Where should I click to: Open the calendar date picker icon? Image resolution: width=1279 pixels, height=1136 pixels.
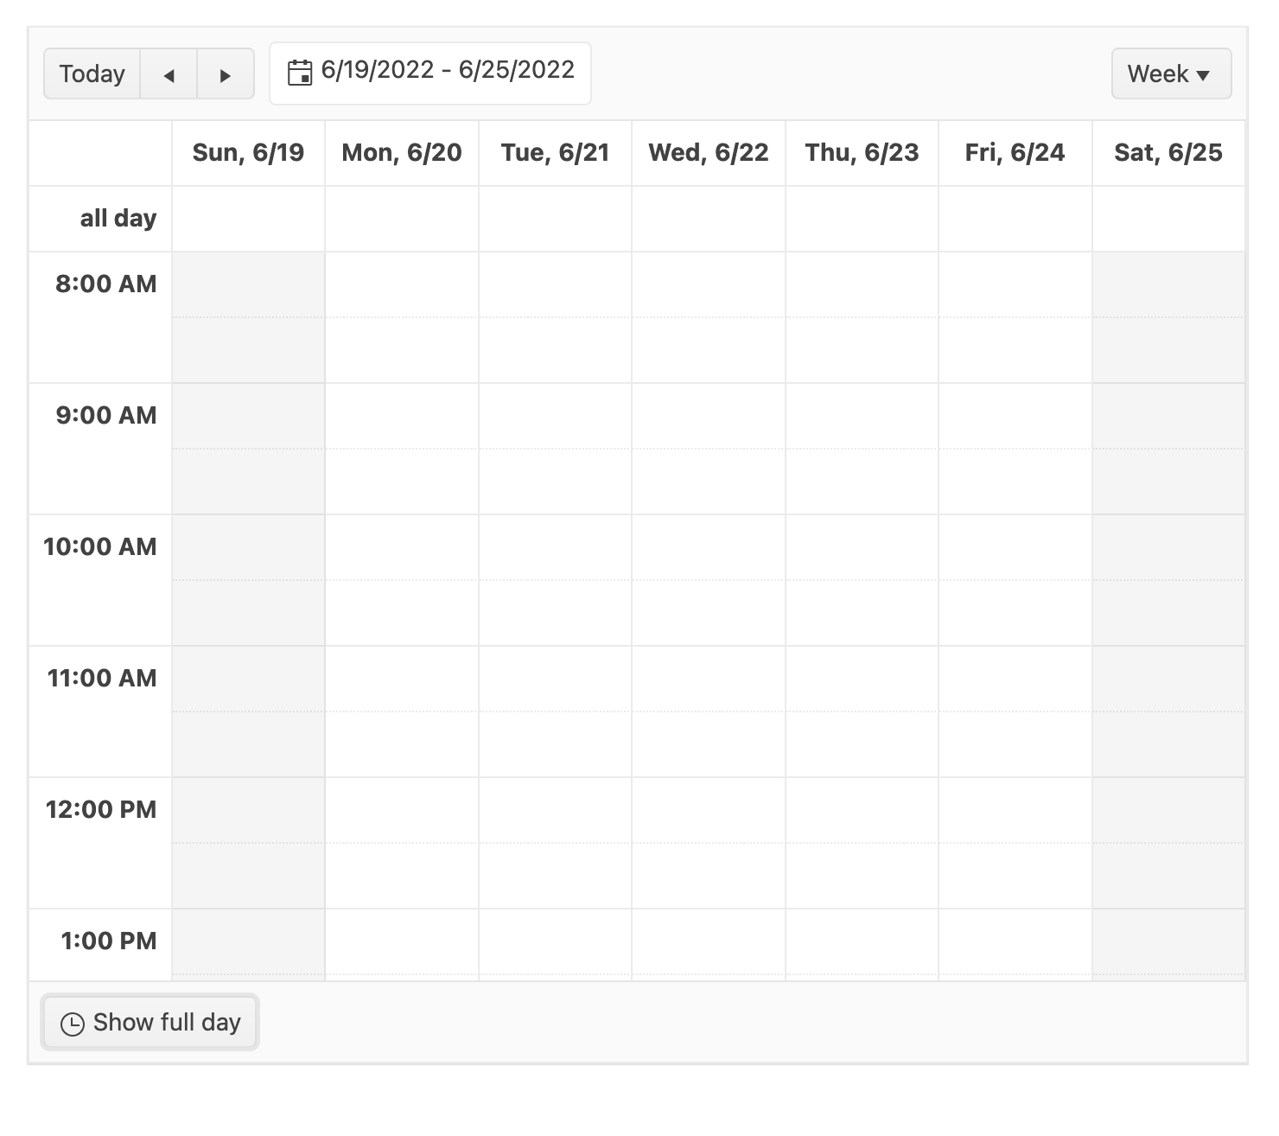[x=299, y=73]
